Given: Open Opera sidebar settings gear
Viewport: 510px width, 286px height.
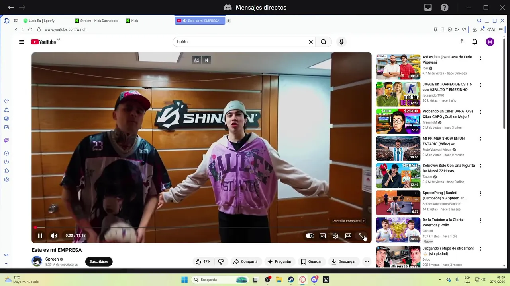Looking at the screenshot, I should [6, 180].
